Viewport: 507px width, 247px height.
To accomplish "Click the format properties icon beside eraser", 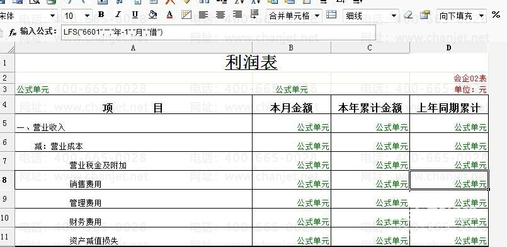I will [x=425, y=14].
